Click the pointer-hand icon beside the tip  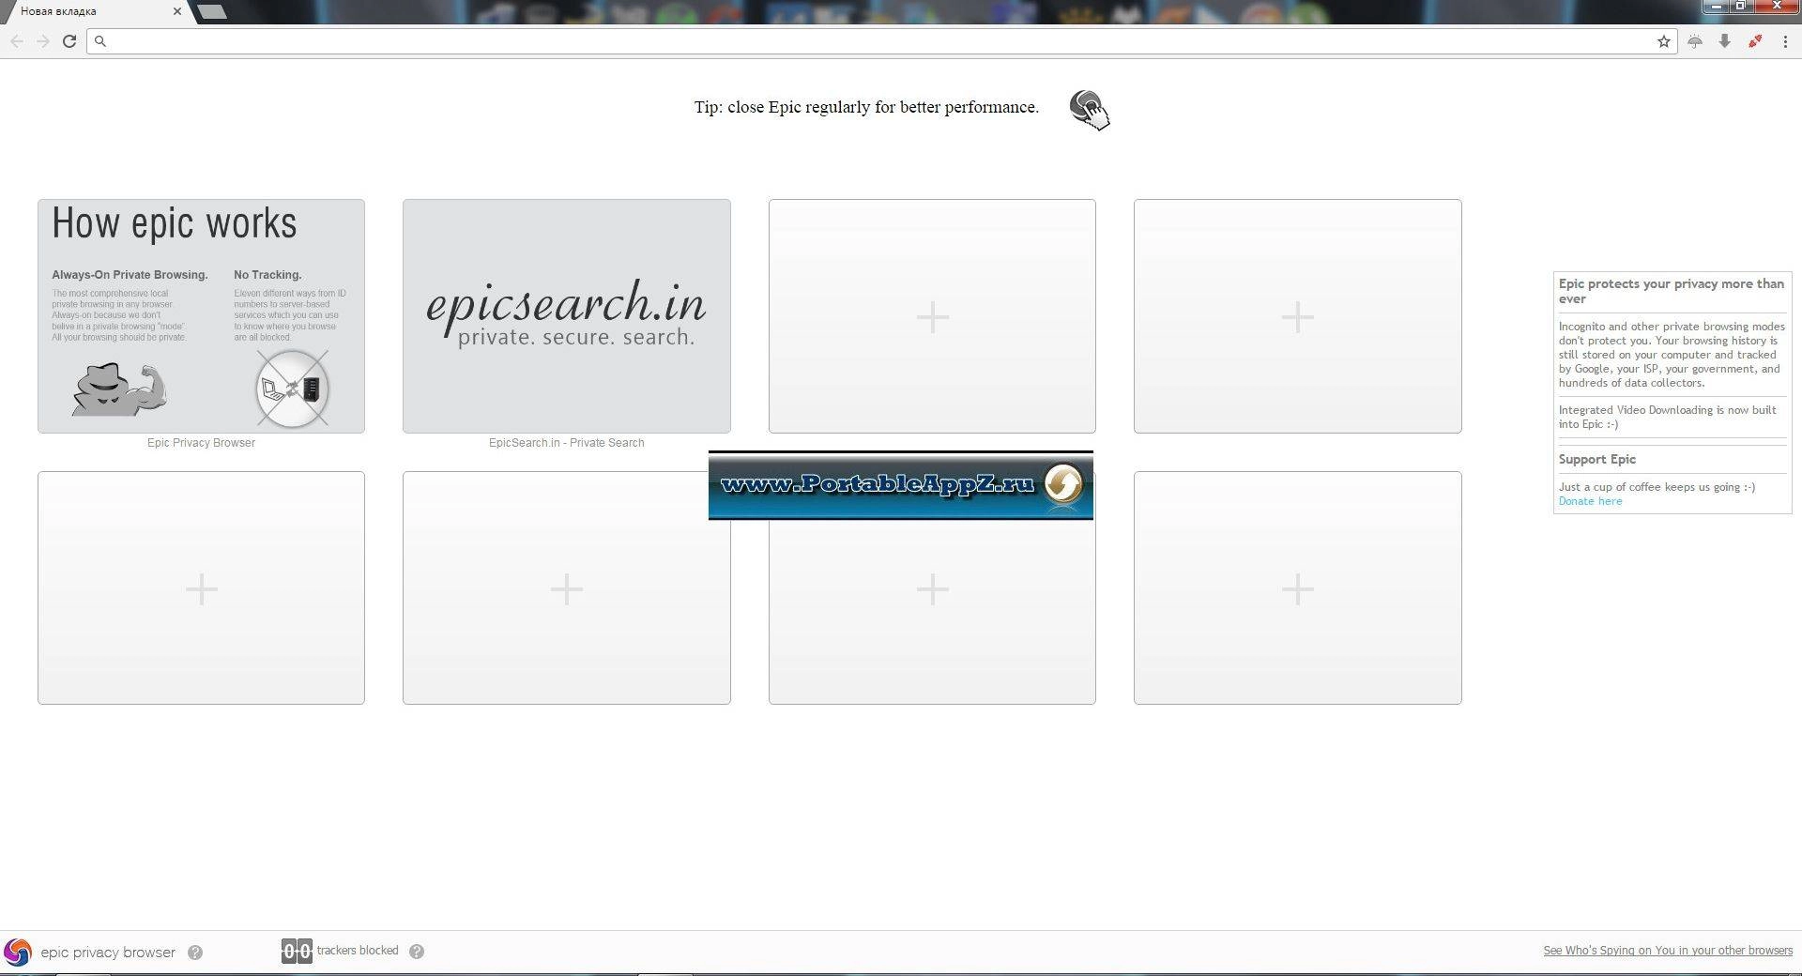tap(1090, 110)
